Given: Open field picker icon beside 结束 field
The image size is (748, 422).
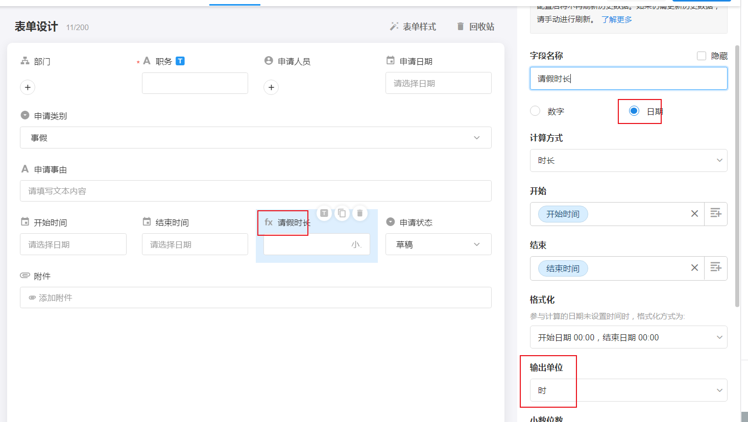Looking at the screenshot, I should click(x=716, y=268).
